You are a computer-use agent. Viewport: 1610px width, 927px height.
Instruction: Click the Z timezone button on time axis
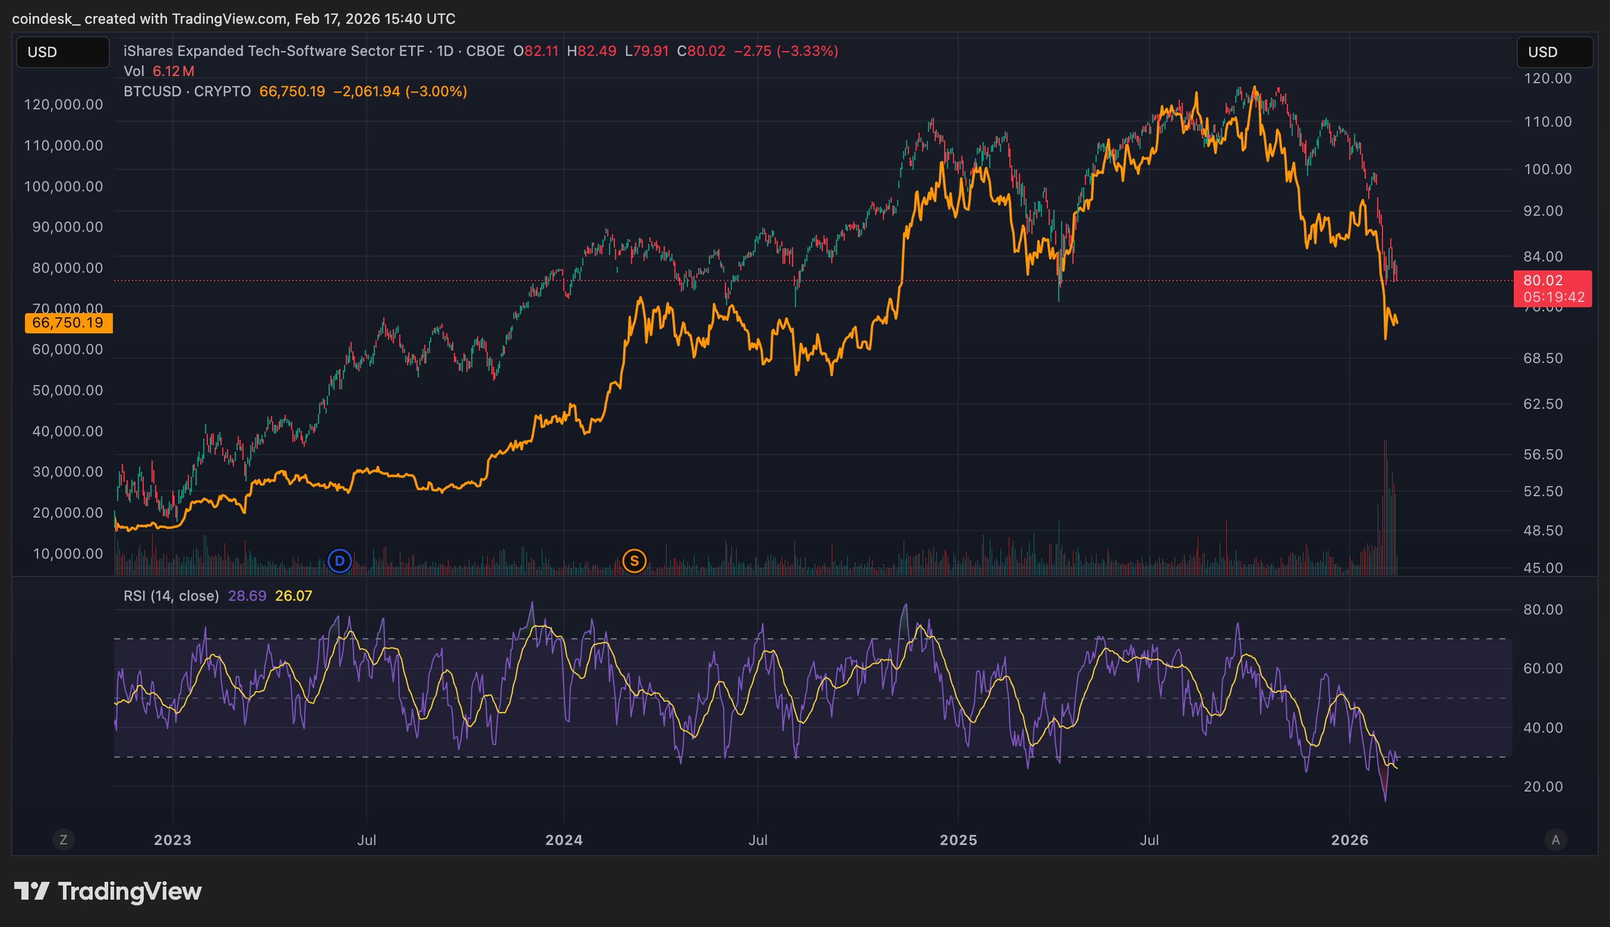(x=63, y=840)
